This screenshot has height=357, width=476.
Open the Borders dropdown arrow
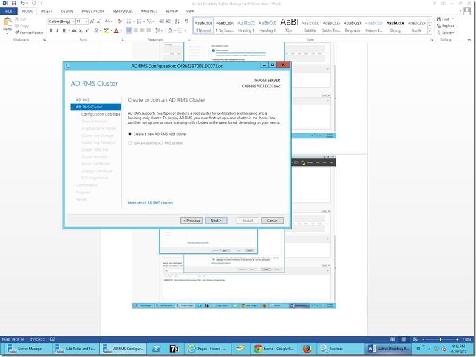185,30
